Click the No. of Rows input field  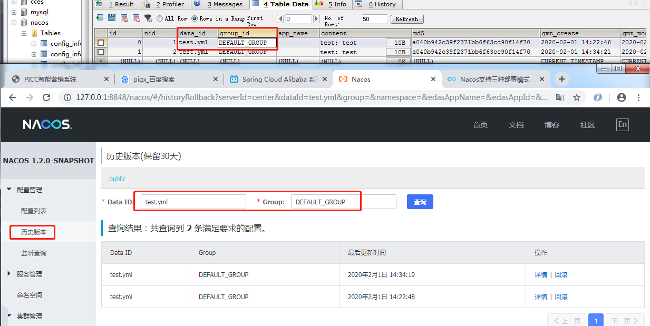tap(374, 19)
